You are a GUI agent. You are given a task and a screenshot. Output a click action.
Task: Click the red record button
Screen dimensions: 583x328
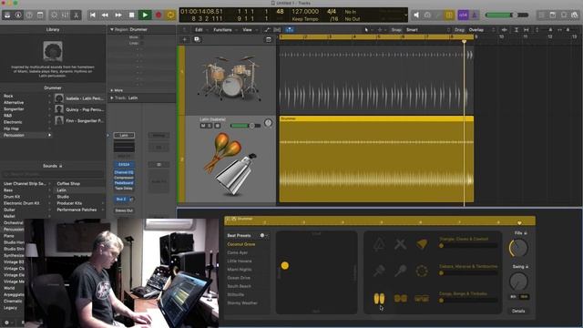(x=159, y=15)
